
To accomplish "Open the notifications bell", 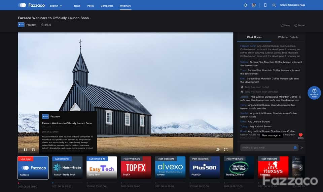I will [x=246, y=5].
